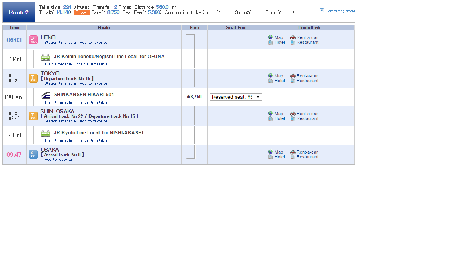This screenshot has height=260, width=463.
Task: Open Train timetable for SHINKANSEN HIKARI 501
Action: tap(58, 102)
